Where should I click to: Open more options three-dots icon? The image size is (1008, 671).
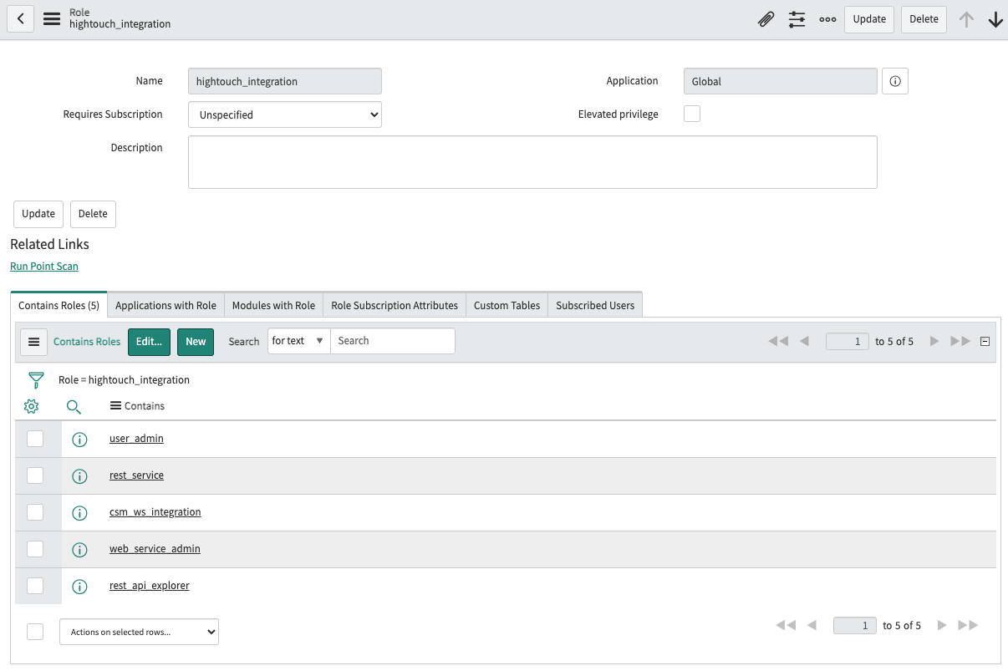827,19
